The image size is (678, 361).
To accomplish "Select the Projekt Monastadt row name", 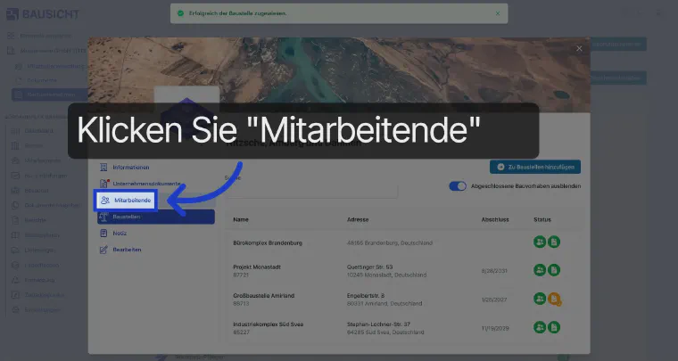I will coord(257,267).
